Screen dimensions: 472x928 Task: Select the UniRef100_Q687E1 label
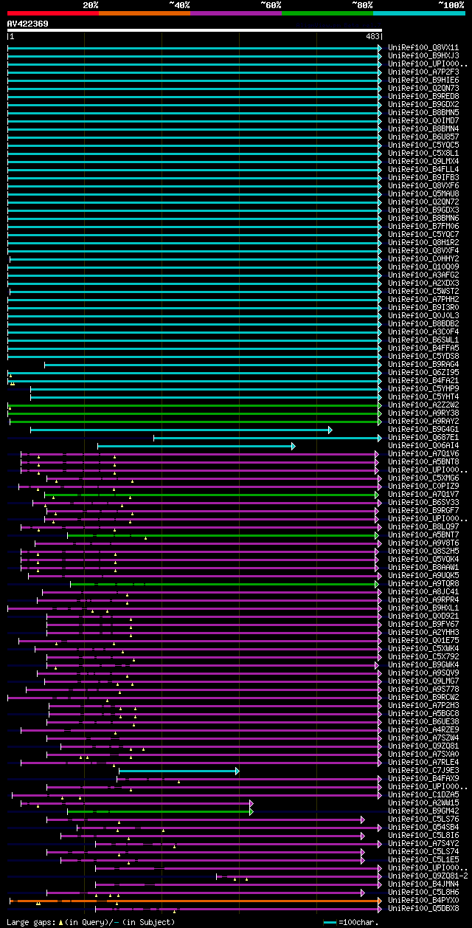[x=423, y=437]
